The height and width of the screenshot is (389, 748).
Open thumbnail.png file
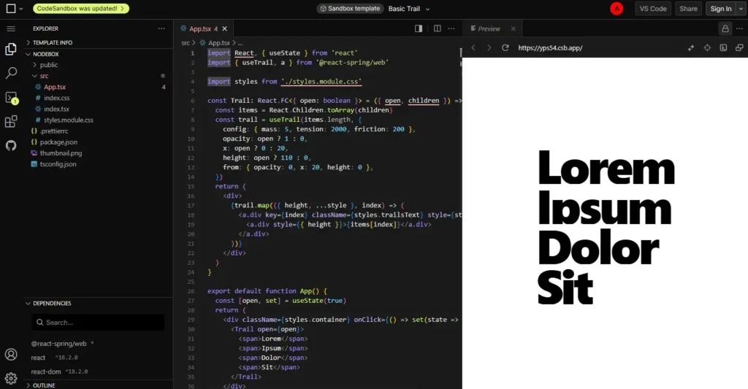click(x=61, y=153)
